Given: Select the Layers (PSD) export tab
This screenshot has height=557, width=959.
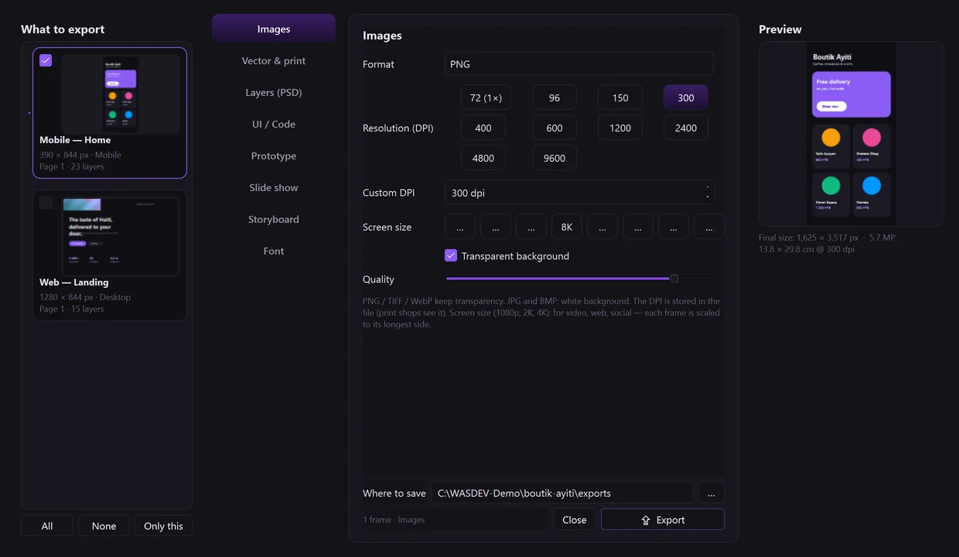Looking at the screenshot, I should (x=274, y=92).
